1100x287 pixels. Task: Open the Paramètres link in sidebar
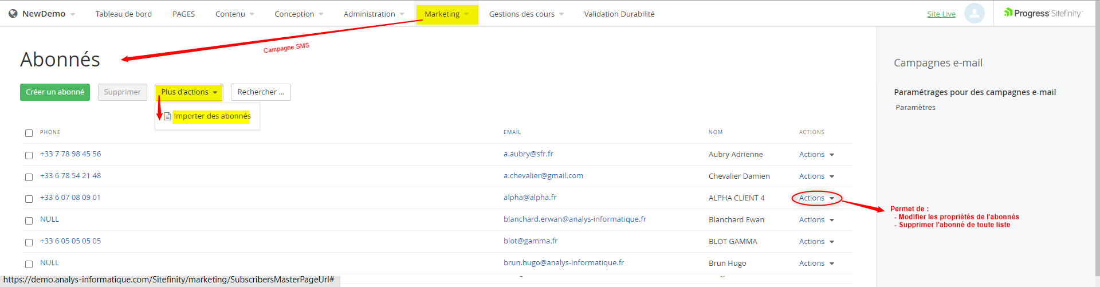915,108
